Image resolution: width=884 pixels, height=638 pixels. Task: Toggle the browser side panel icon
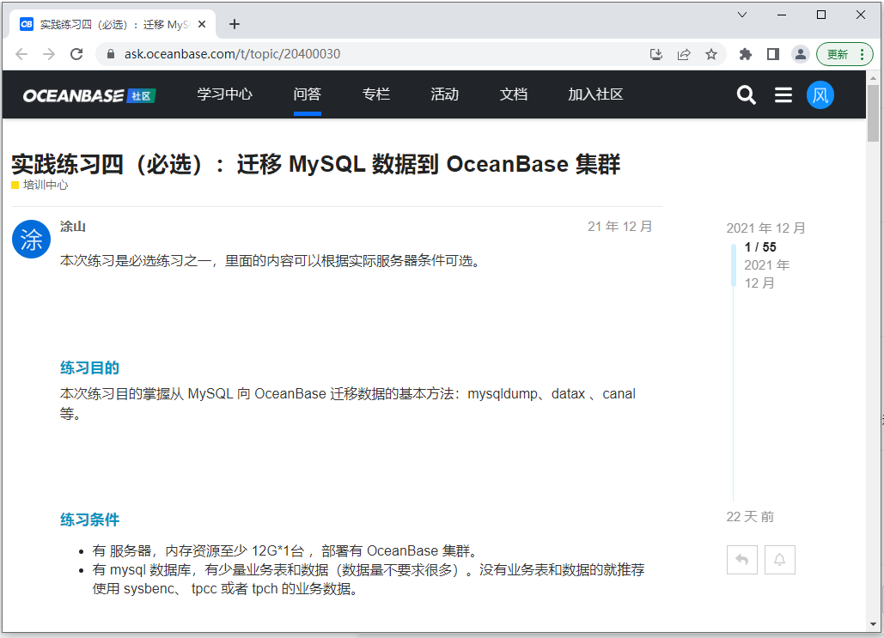(773, 54)
